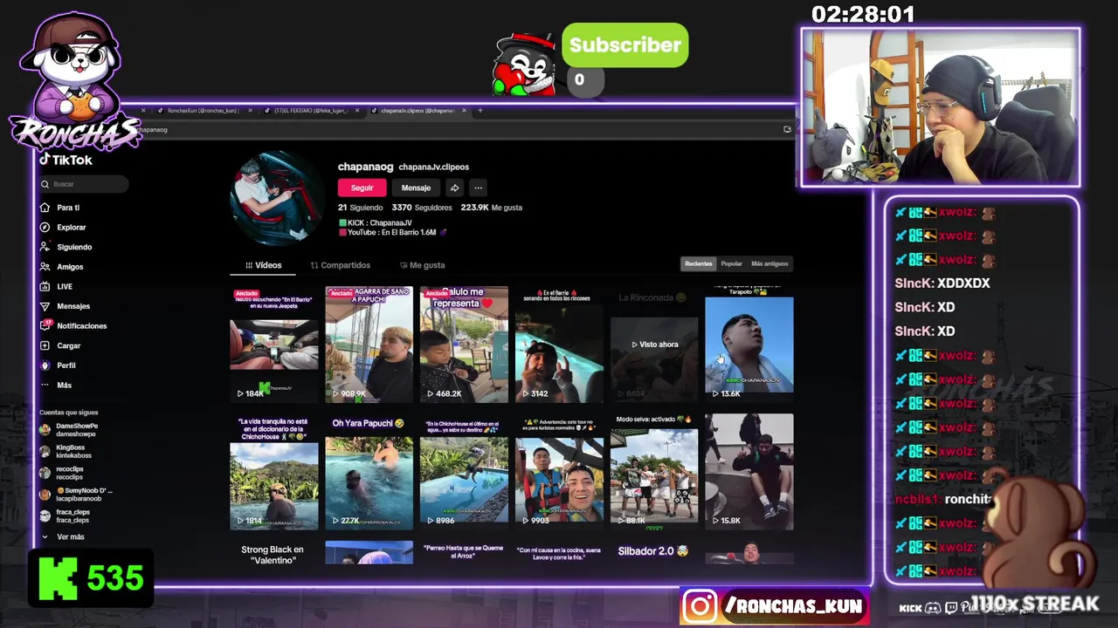Click the KICK : ChapanaaJV bio text
The width and height of the screenshot is (1118, 628).
click(380, 223)
